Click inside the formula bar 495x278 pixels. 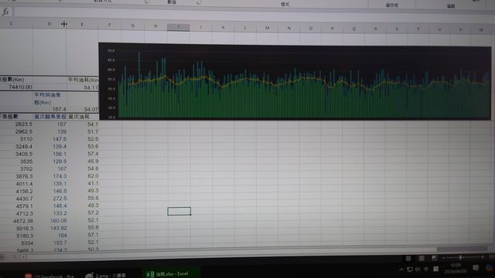(253, 12)
